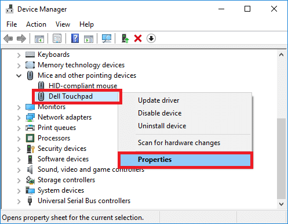Click the Keyboards category icon
This screenshot has height=224, width=288.
tap(30, 55)
